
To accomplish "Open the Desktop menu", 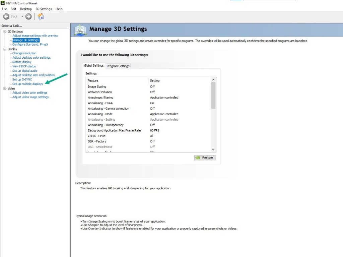I will click(x=26, y=9).
